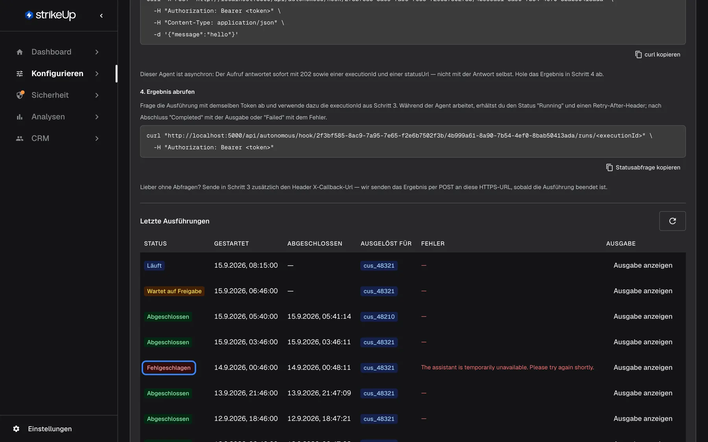The height and width of the screenshot is (442, 708).
Task: Expand the Sicherheit submenu chevron
Action: tap(97, 95)
